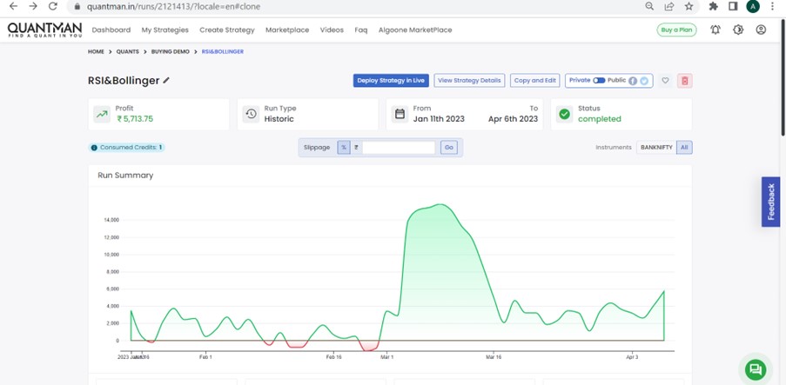Image resolution: width=786 pixels, height=385 pixels.
Task: Open the notifications bell icon
Action: coord(715,30)
